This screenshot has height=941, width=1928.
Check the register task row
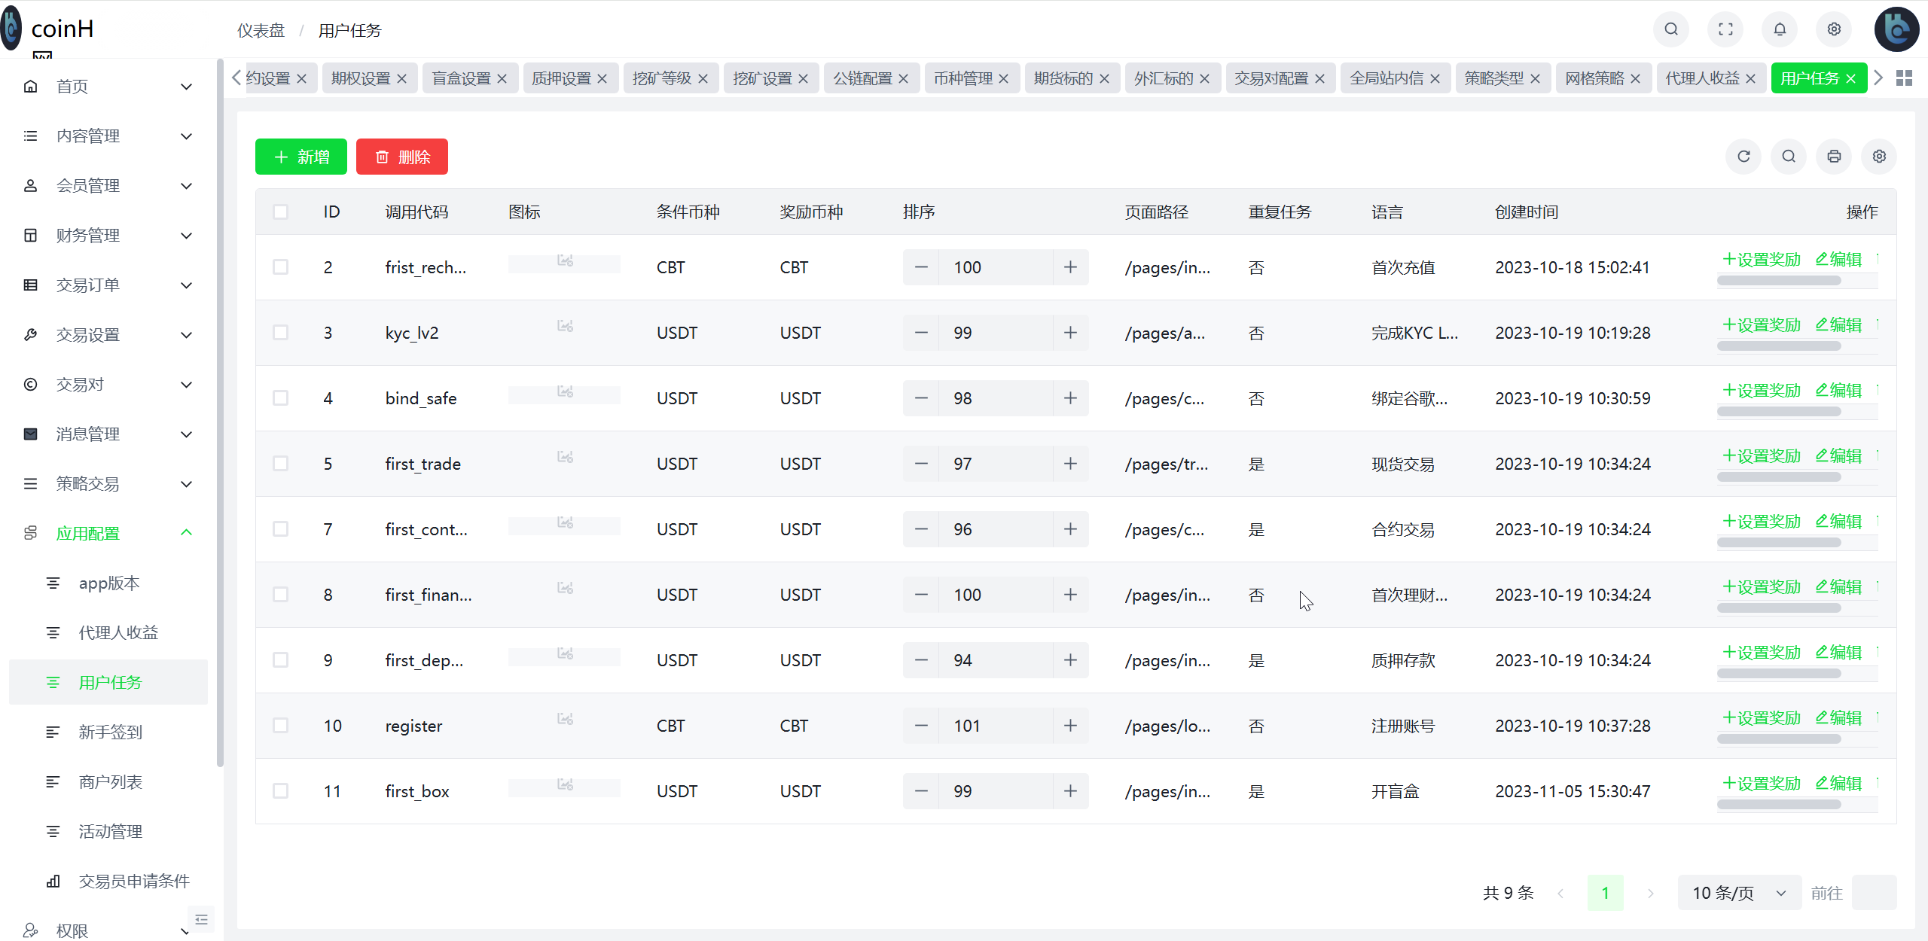tap(280, 726)
